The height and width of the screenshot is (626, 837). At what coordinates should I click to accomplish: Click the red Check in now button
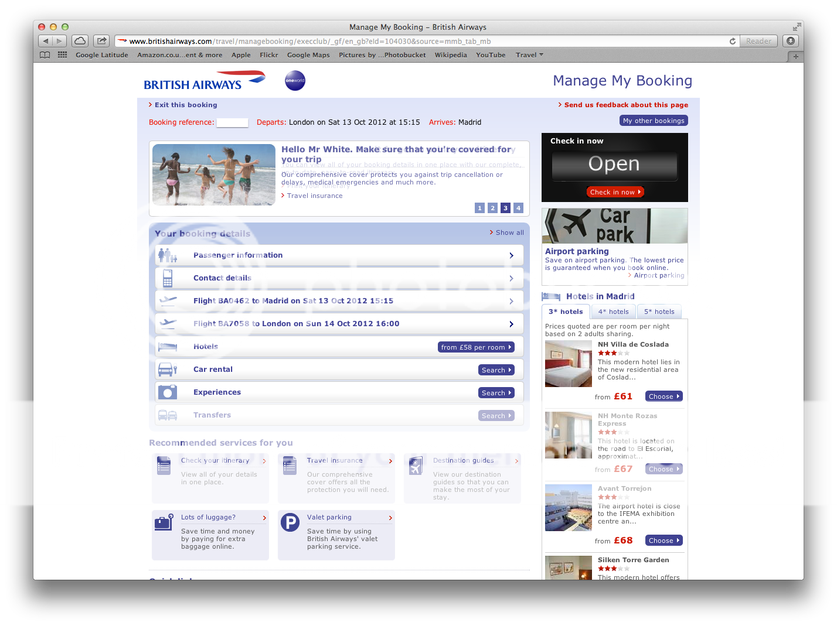coord(615,192)
